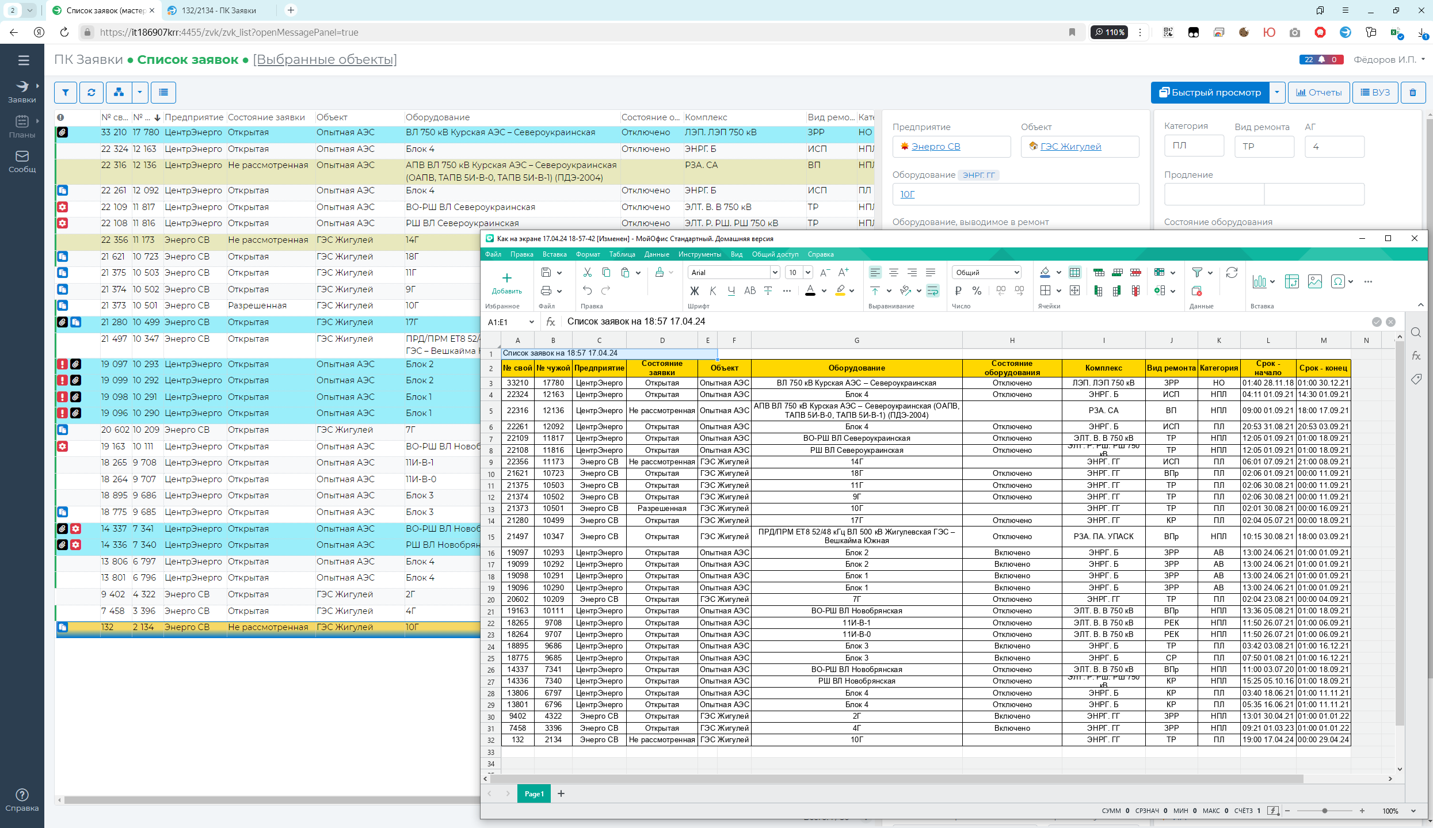1433x828 pixels.
Task: Switch to the 132/2134 - ПК Заявки tab
Action: click(x=219, y=10)
